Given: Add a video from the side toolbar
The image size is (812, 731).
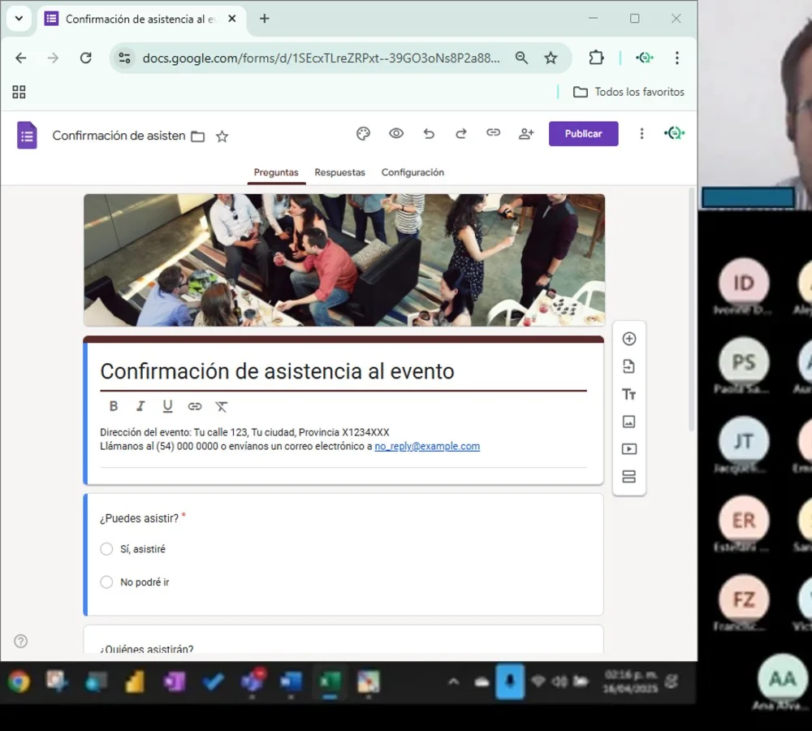Looking at the screenshot, I should [628, 449].
